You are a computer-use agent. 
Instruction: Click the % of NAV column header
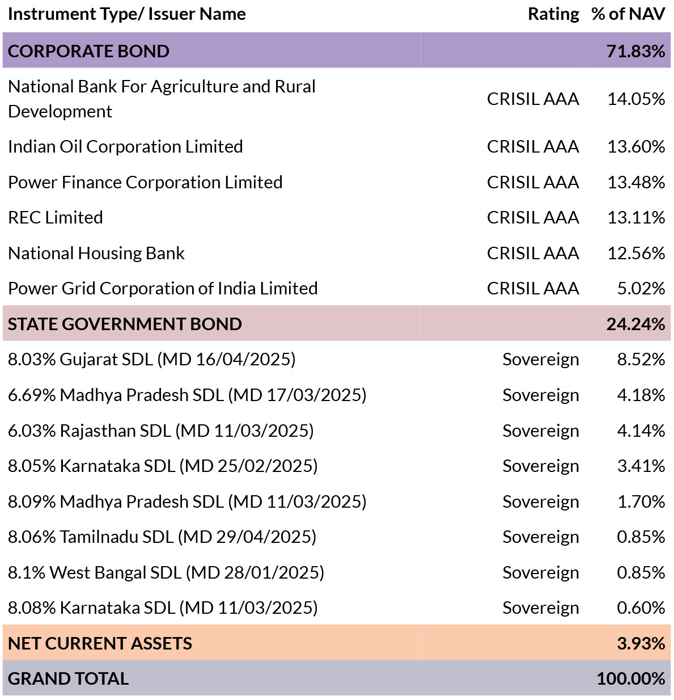pos(628,14)
